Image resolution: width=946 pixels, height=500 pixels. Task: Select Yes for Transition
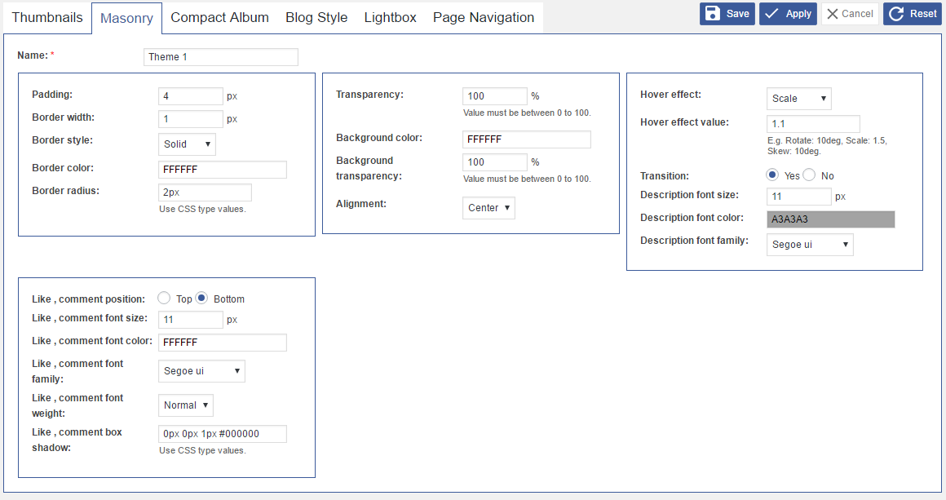pyautogui.click(x=772, y=175)
